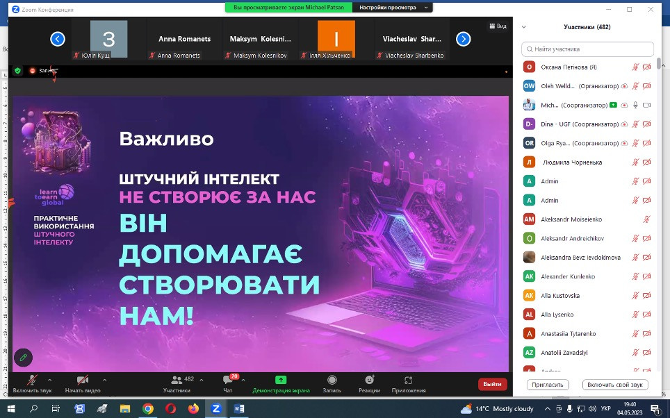Viewport: 670px width, 418px height.
Task: Click УКР keyboard language indicator
Action: [605, 408]
